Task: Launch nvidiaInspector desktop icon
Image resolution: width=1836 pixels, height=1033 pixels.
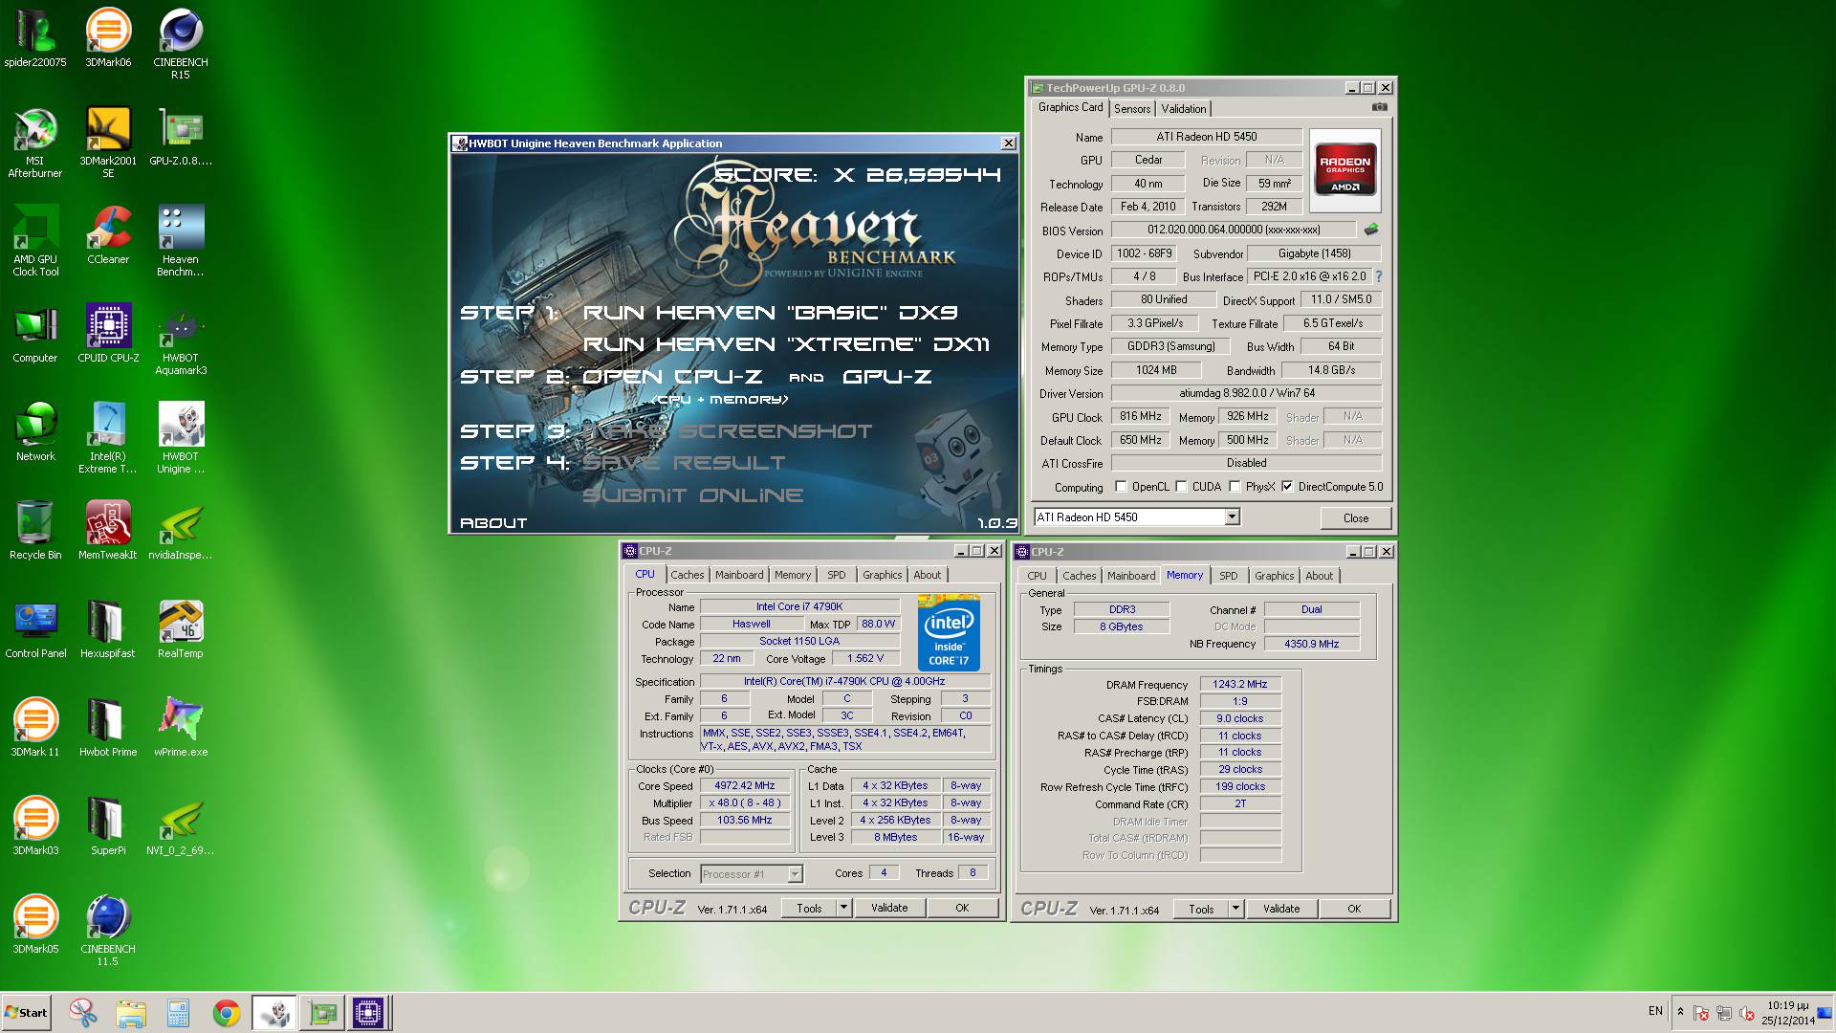Action: pos(181,531)
